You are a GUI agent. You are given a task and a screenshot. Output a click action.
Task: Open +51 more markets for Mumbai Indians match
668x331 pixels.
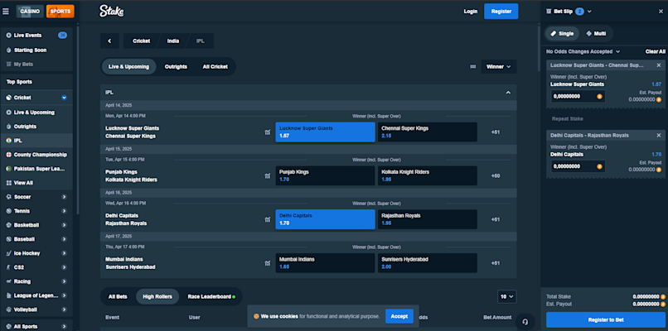point(495,263)
